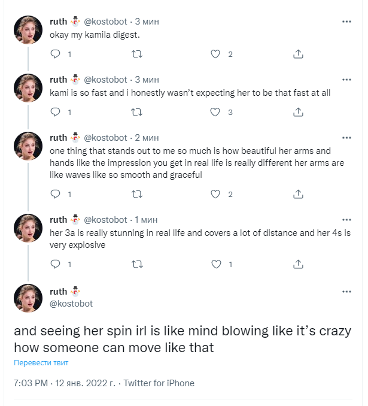
Task: Share the "kami is so fast" tweet
Action: (297, 112)
